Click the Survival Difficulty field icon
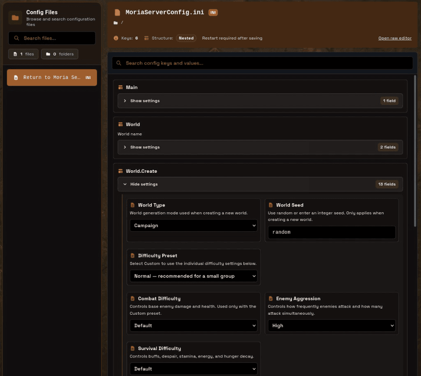421x376 pixels. [x=132, y=348]
